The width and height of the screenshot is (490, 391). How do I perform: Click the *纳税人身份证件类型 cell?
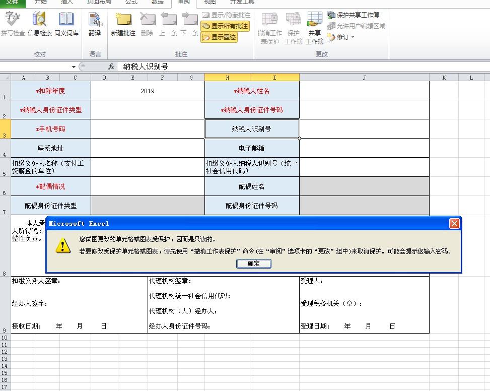tap(51, 110)
